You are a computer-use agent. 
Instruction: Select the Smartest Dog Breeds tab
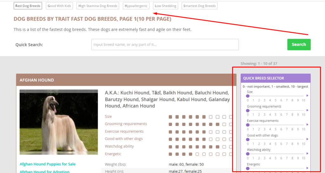coord(199,6)
